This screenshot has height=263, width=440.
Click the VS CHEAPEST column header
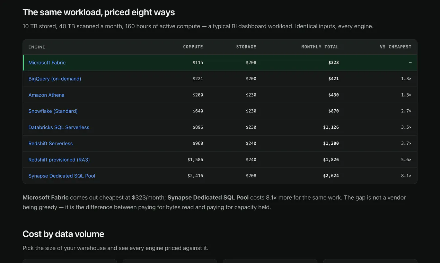pos(396,47)
